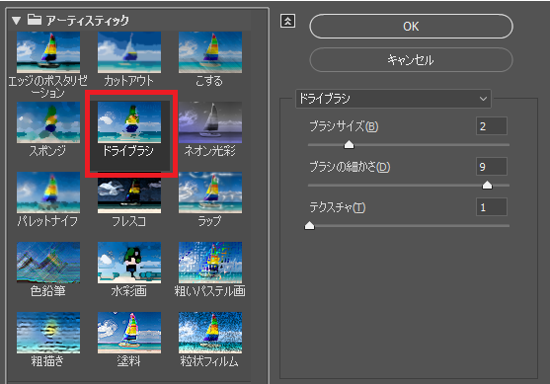Click the テクスチャ value input field

492,207
